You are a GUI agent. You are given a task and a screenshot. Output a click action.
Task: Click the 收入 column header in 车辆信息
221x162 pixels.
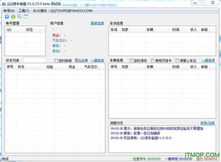191,67
